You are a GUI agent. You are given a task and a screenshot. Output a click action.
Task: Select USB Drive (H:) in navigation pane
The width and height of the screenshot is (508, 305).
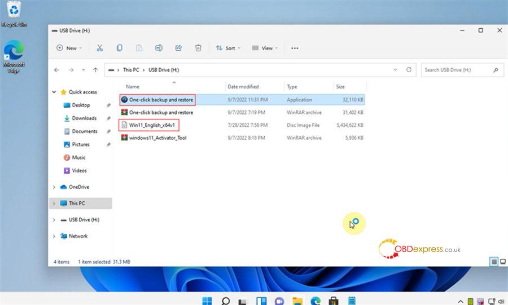(84, 220)
